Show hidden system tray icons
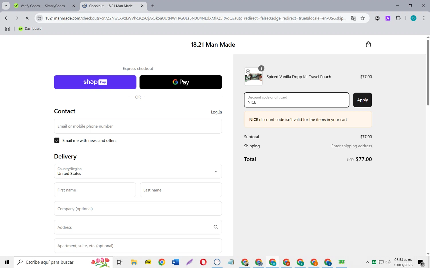 (367, 262)
